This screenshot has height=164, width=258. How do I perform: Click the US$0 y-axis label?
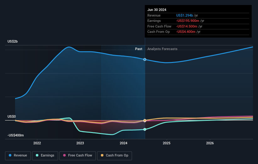(x=12, y=116)
